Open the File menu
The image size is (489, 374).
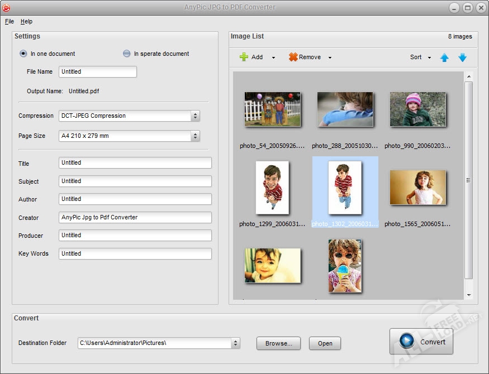[10, 21]
